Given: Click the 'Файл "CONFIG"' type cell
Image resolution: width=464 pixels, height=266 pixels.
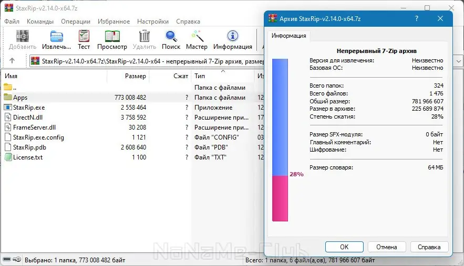Looking at the screenshot, I should (216, 137).
